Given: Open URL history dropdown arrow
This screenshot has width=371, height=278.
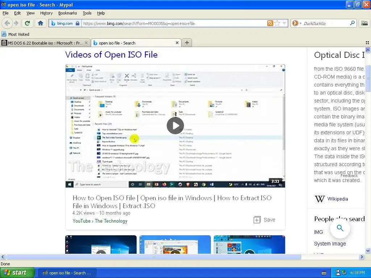Looking at the screenshot, I should click(284, 23).
